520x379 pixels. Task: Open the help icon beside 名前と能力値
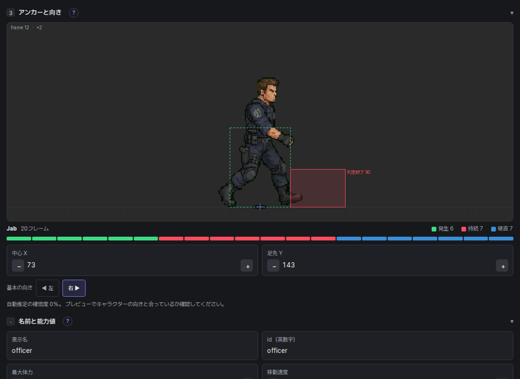coord(68,321)
